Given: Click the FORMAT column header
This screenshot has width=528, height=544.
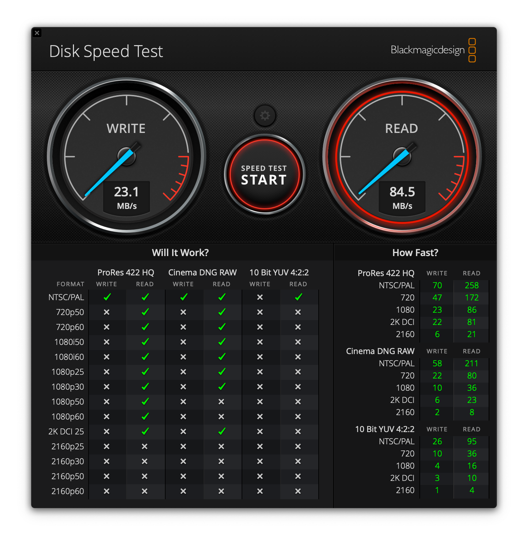Looking at the screenshot, I should (x=71, y=284).
